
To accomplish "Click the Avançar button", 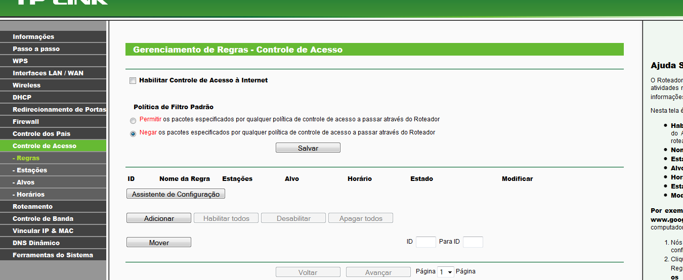I will click(x=378, y=272).
